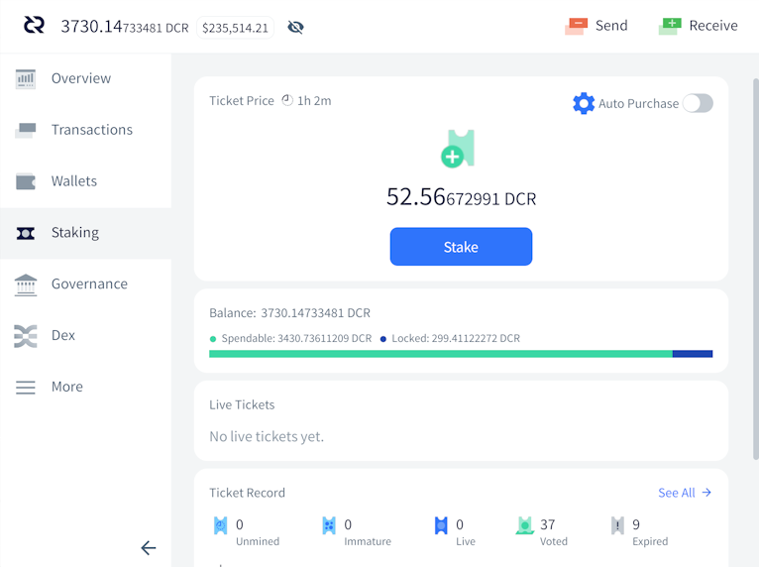Screen dimensions: 759x567
Task: Click the Expired tickets icon
Action: click(617, 525)
